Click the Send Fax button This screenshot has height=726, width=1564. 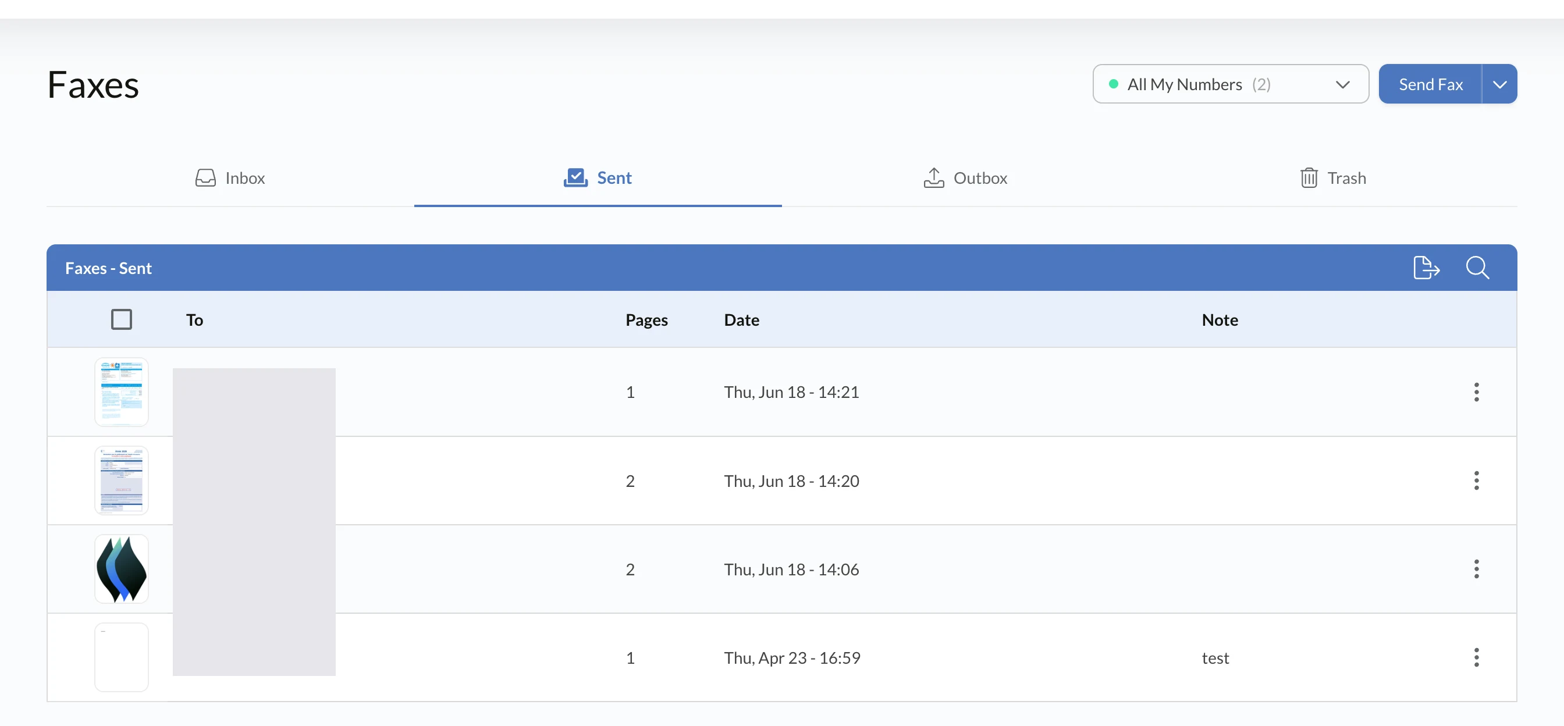click(1430, 84)
